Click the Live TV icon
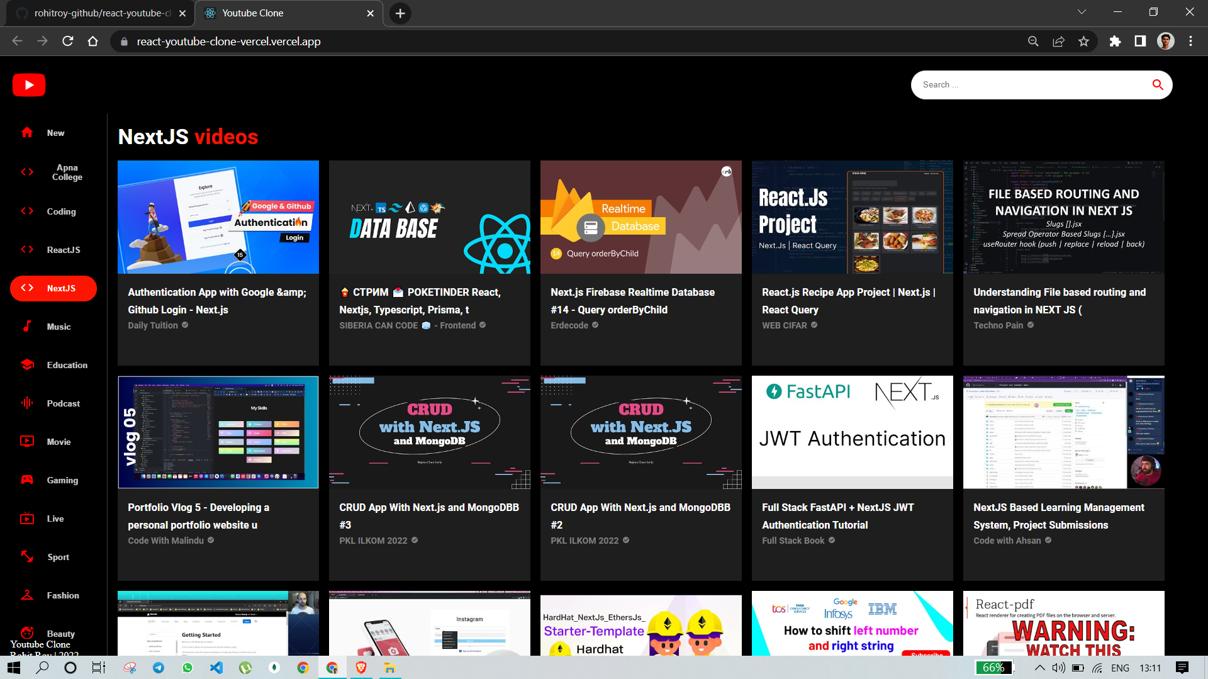Image resolution: width=1208 pixels, height=679 pixels. [x=27, y=519]
